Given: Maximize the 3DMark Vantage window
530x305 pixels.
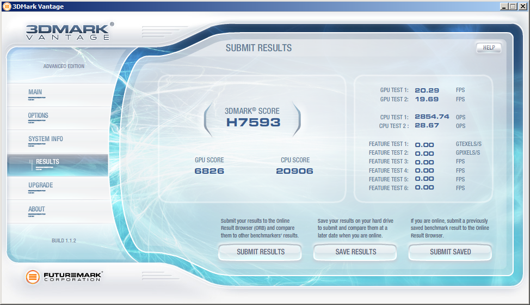Looking at the screenshot, I should (x=513, y=6).
